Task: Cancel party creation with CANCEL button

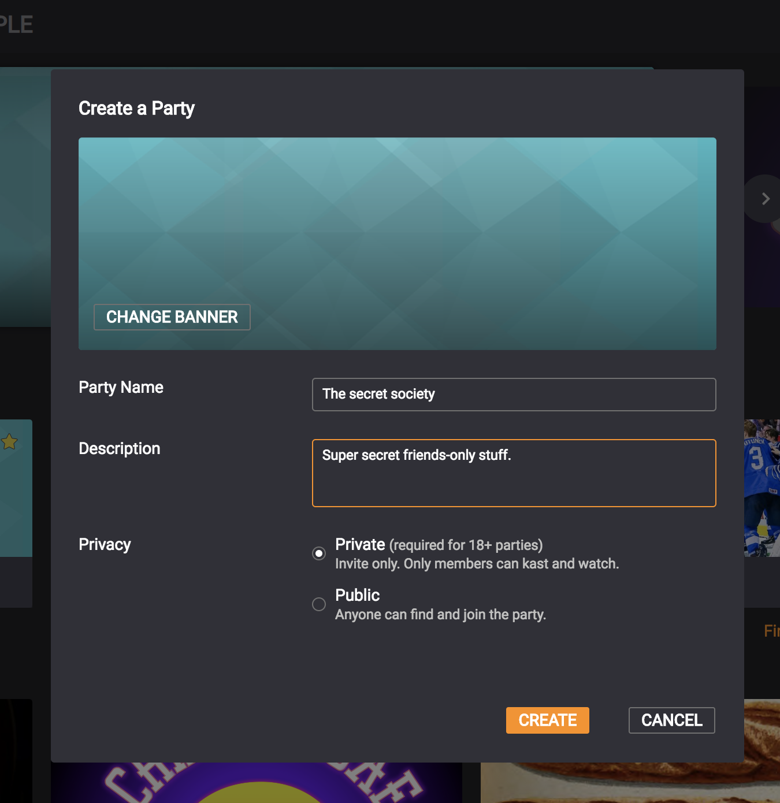Action: click(671, 720)
